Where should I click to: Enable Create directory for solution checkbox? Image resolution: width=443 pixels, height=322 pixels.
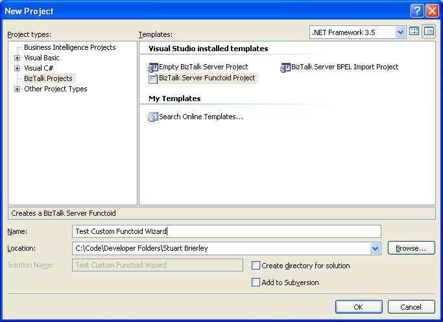256,265
